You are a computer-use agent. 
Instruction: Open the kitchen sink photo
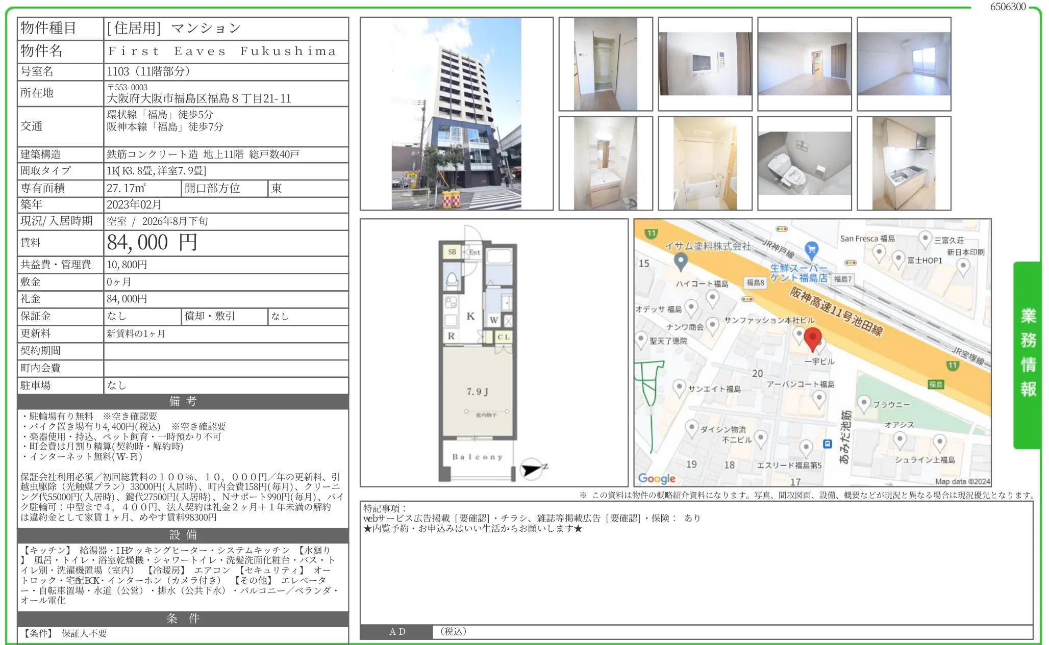(x=904, y=163)
